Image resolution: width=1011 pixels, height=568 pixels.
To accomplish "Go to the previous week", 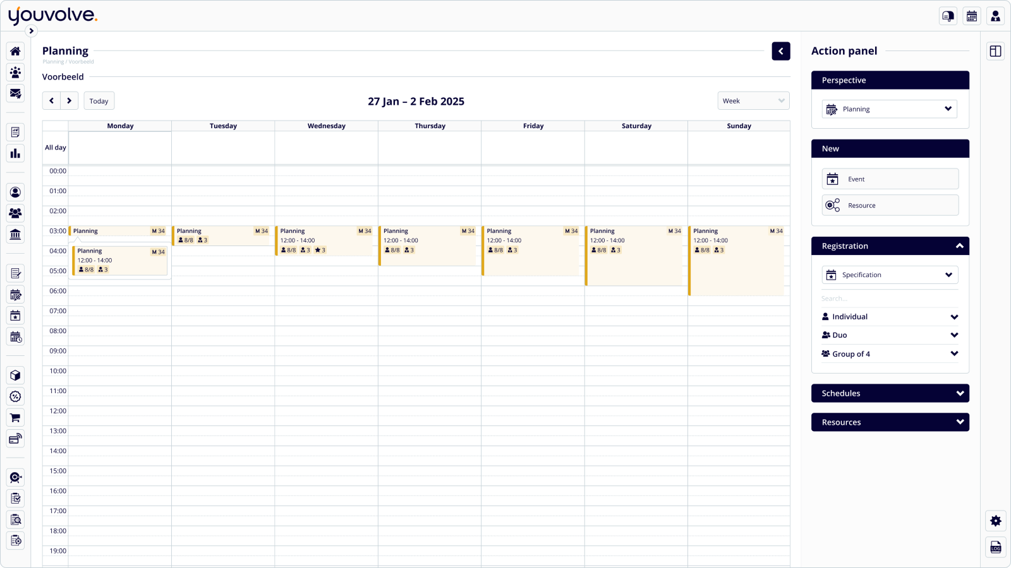I will tap(52, 101).
